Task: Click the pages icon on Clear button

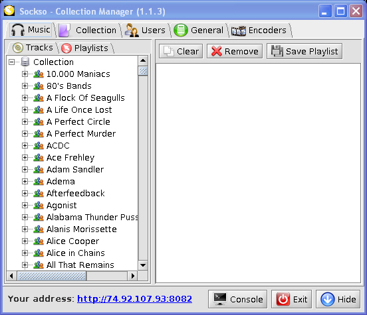Action: pos(169,51)
